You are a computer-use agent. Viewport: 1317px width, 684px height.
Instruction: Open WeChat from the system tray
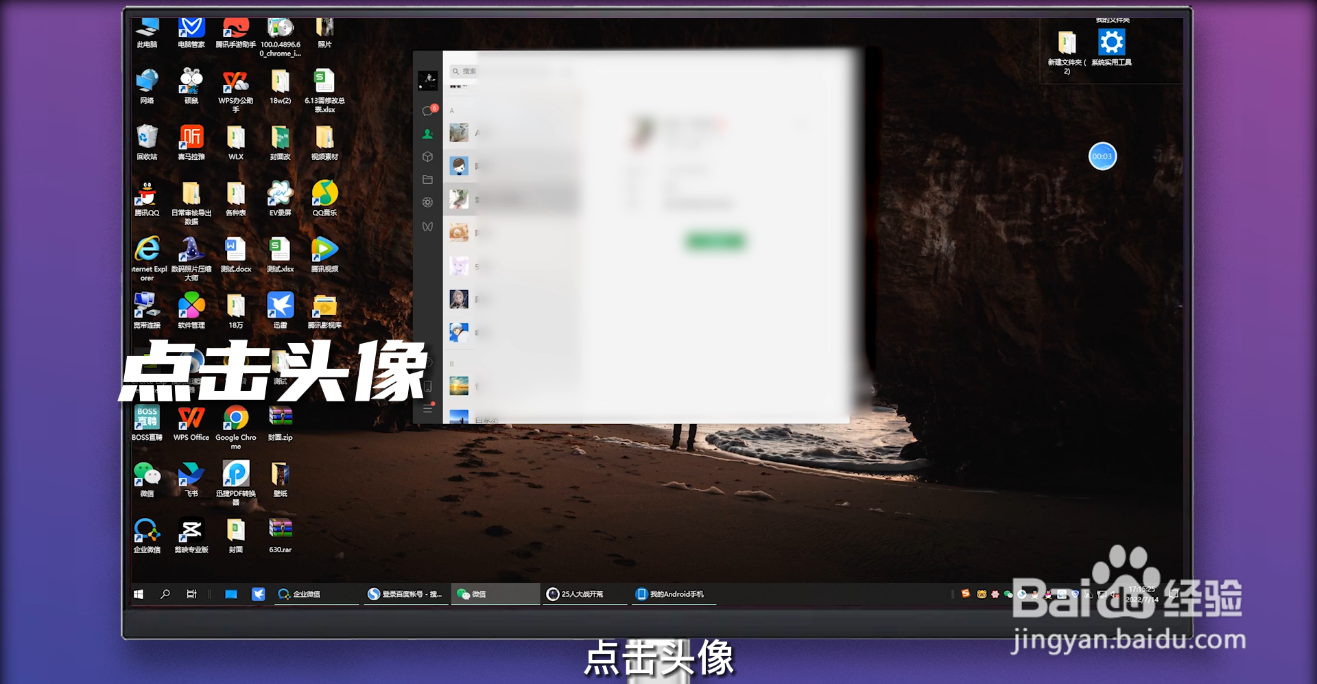[1007, 594]
